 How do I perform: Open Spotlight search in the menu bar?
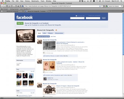[121, 1]
